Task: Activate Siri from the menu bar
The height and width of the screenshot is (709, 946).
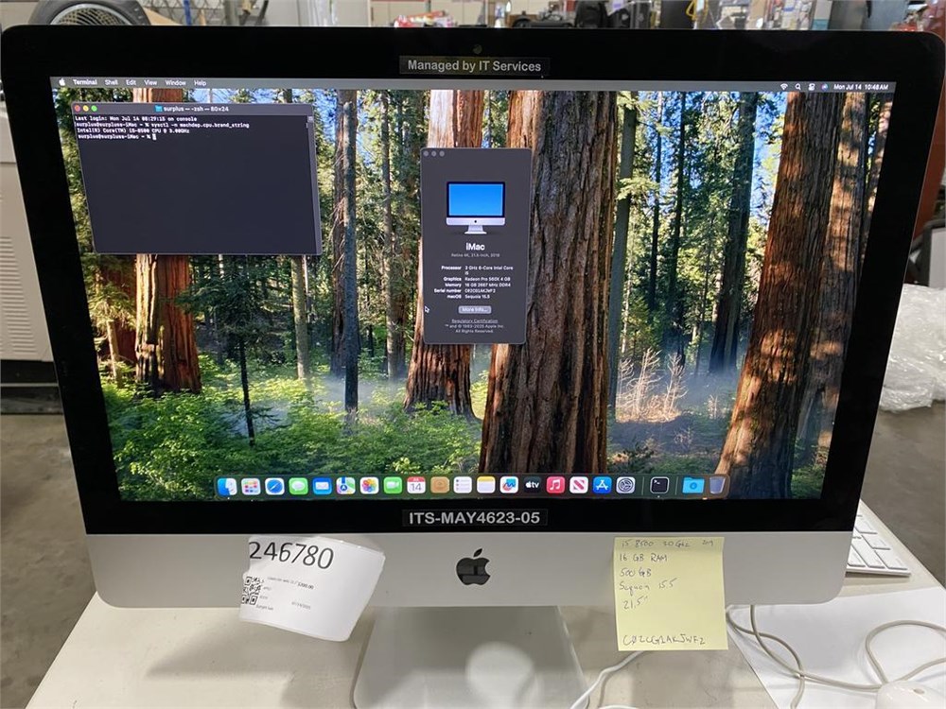Action: [x=824, y=87]
